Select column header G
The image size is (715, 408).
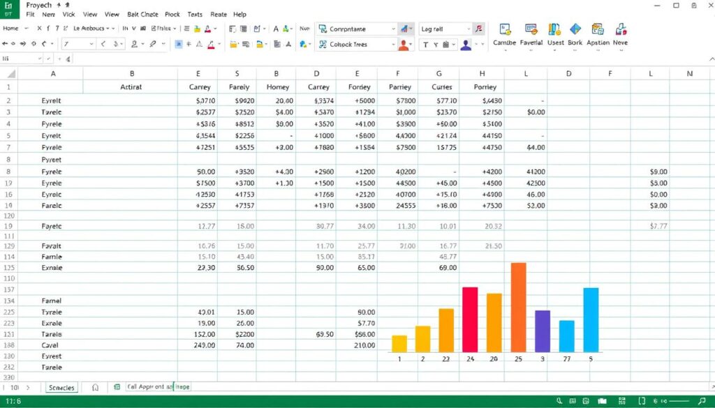[x=438, y=73]
